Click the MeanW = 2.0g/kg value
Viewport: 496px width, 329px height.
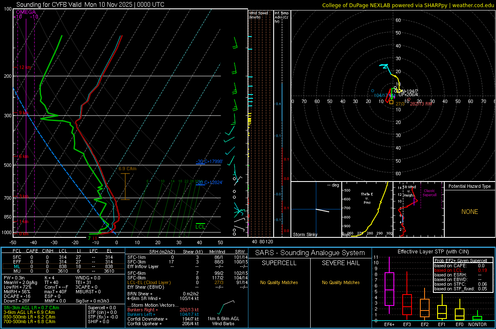[21, 282]
